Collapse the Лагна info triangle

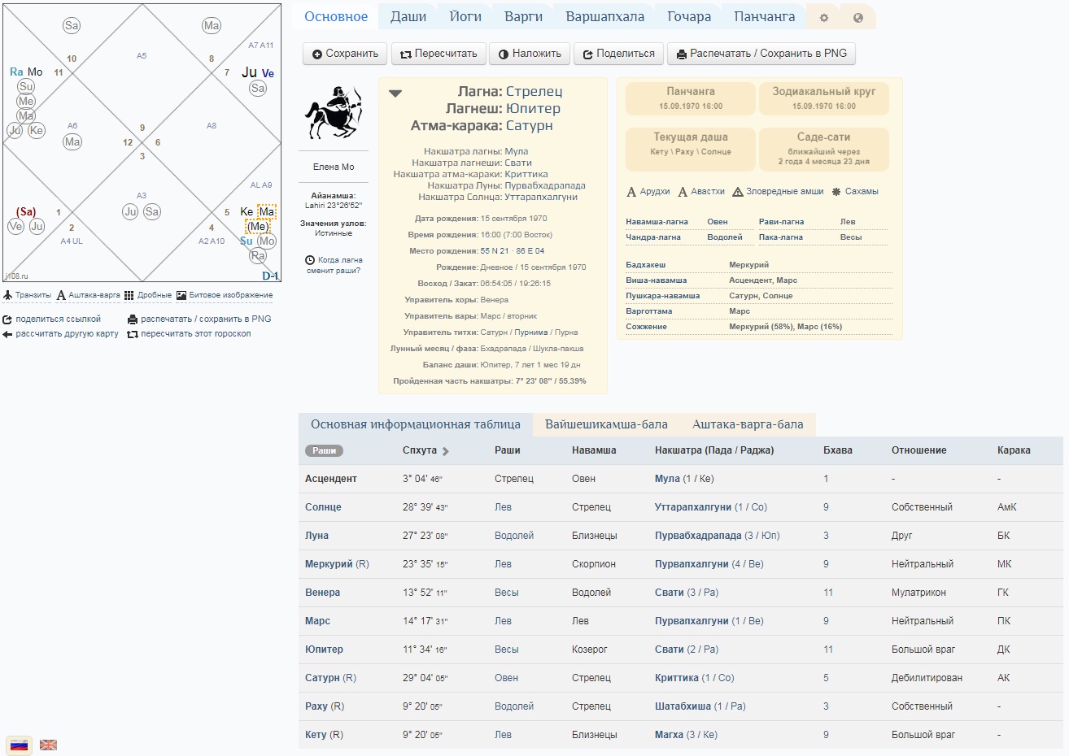395,93
